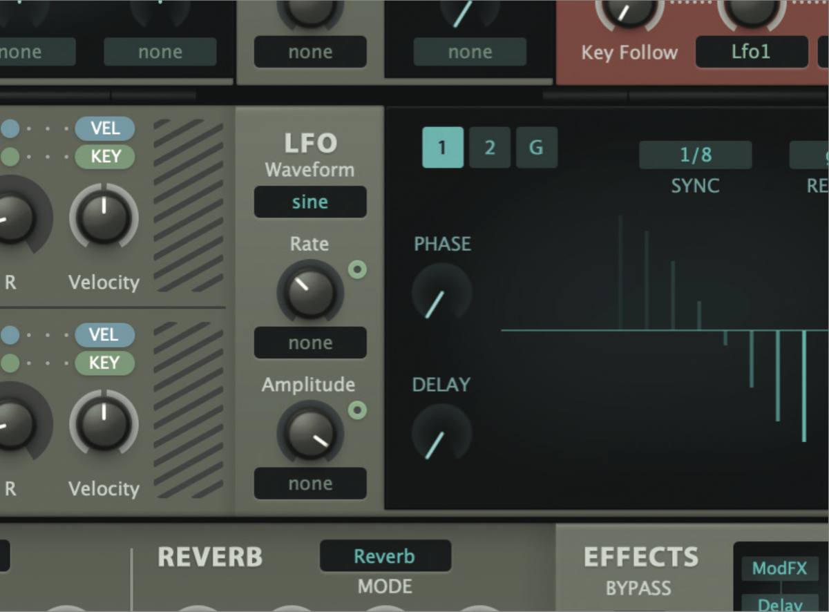Open the SYNC 1/8 value selector

[x=695, y=154]
